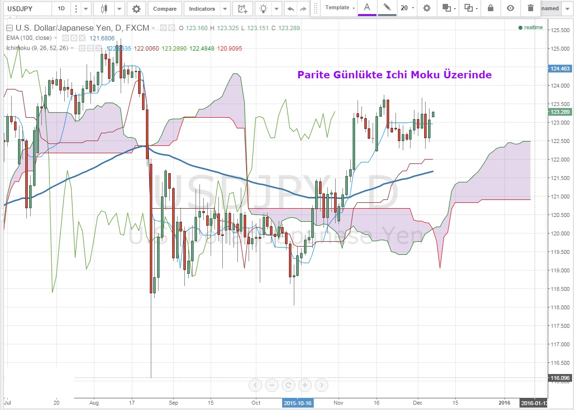The width and height of the screenshot is (574, 410).
Task: Click the Compare button
Action: [x=165, y=9]
